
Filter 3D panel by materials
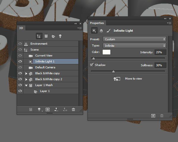[53, 36]
